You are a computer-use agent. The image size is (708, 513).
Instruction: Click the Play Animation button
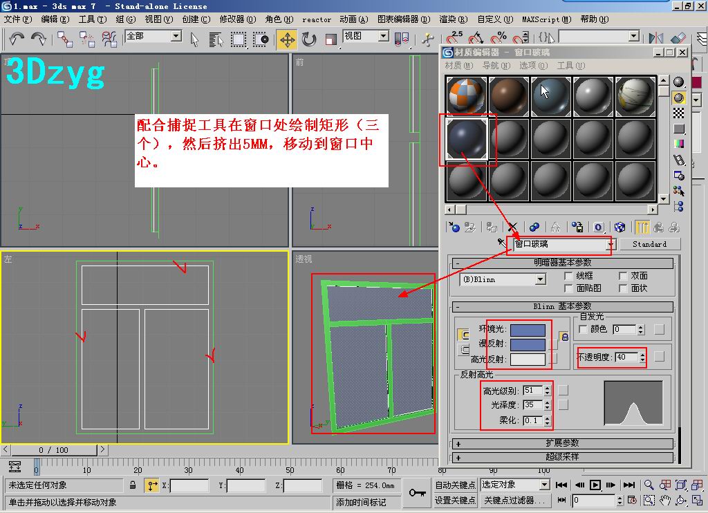(595, 485)
